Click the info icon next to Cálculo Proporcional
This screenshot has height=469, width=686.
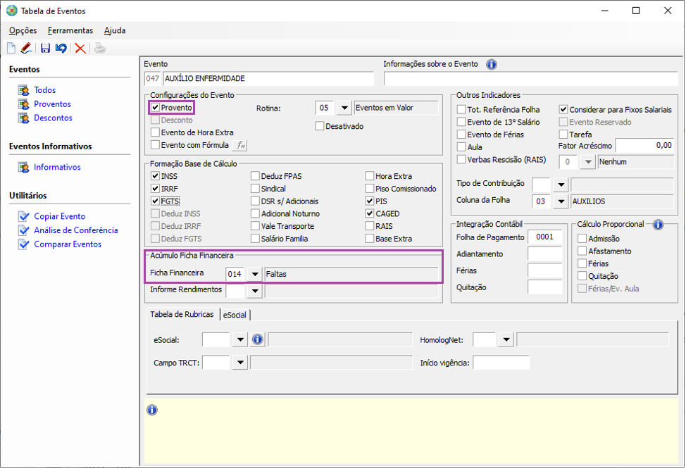tap(658, 225)
